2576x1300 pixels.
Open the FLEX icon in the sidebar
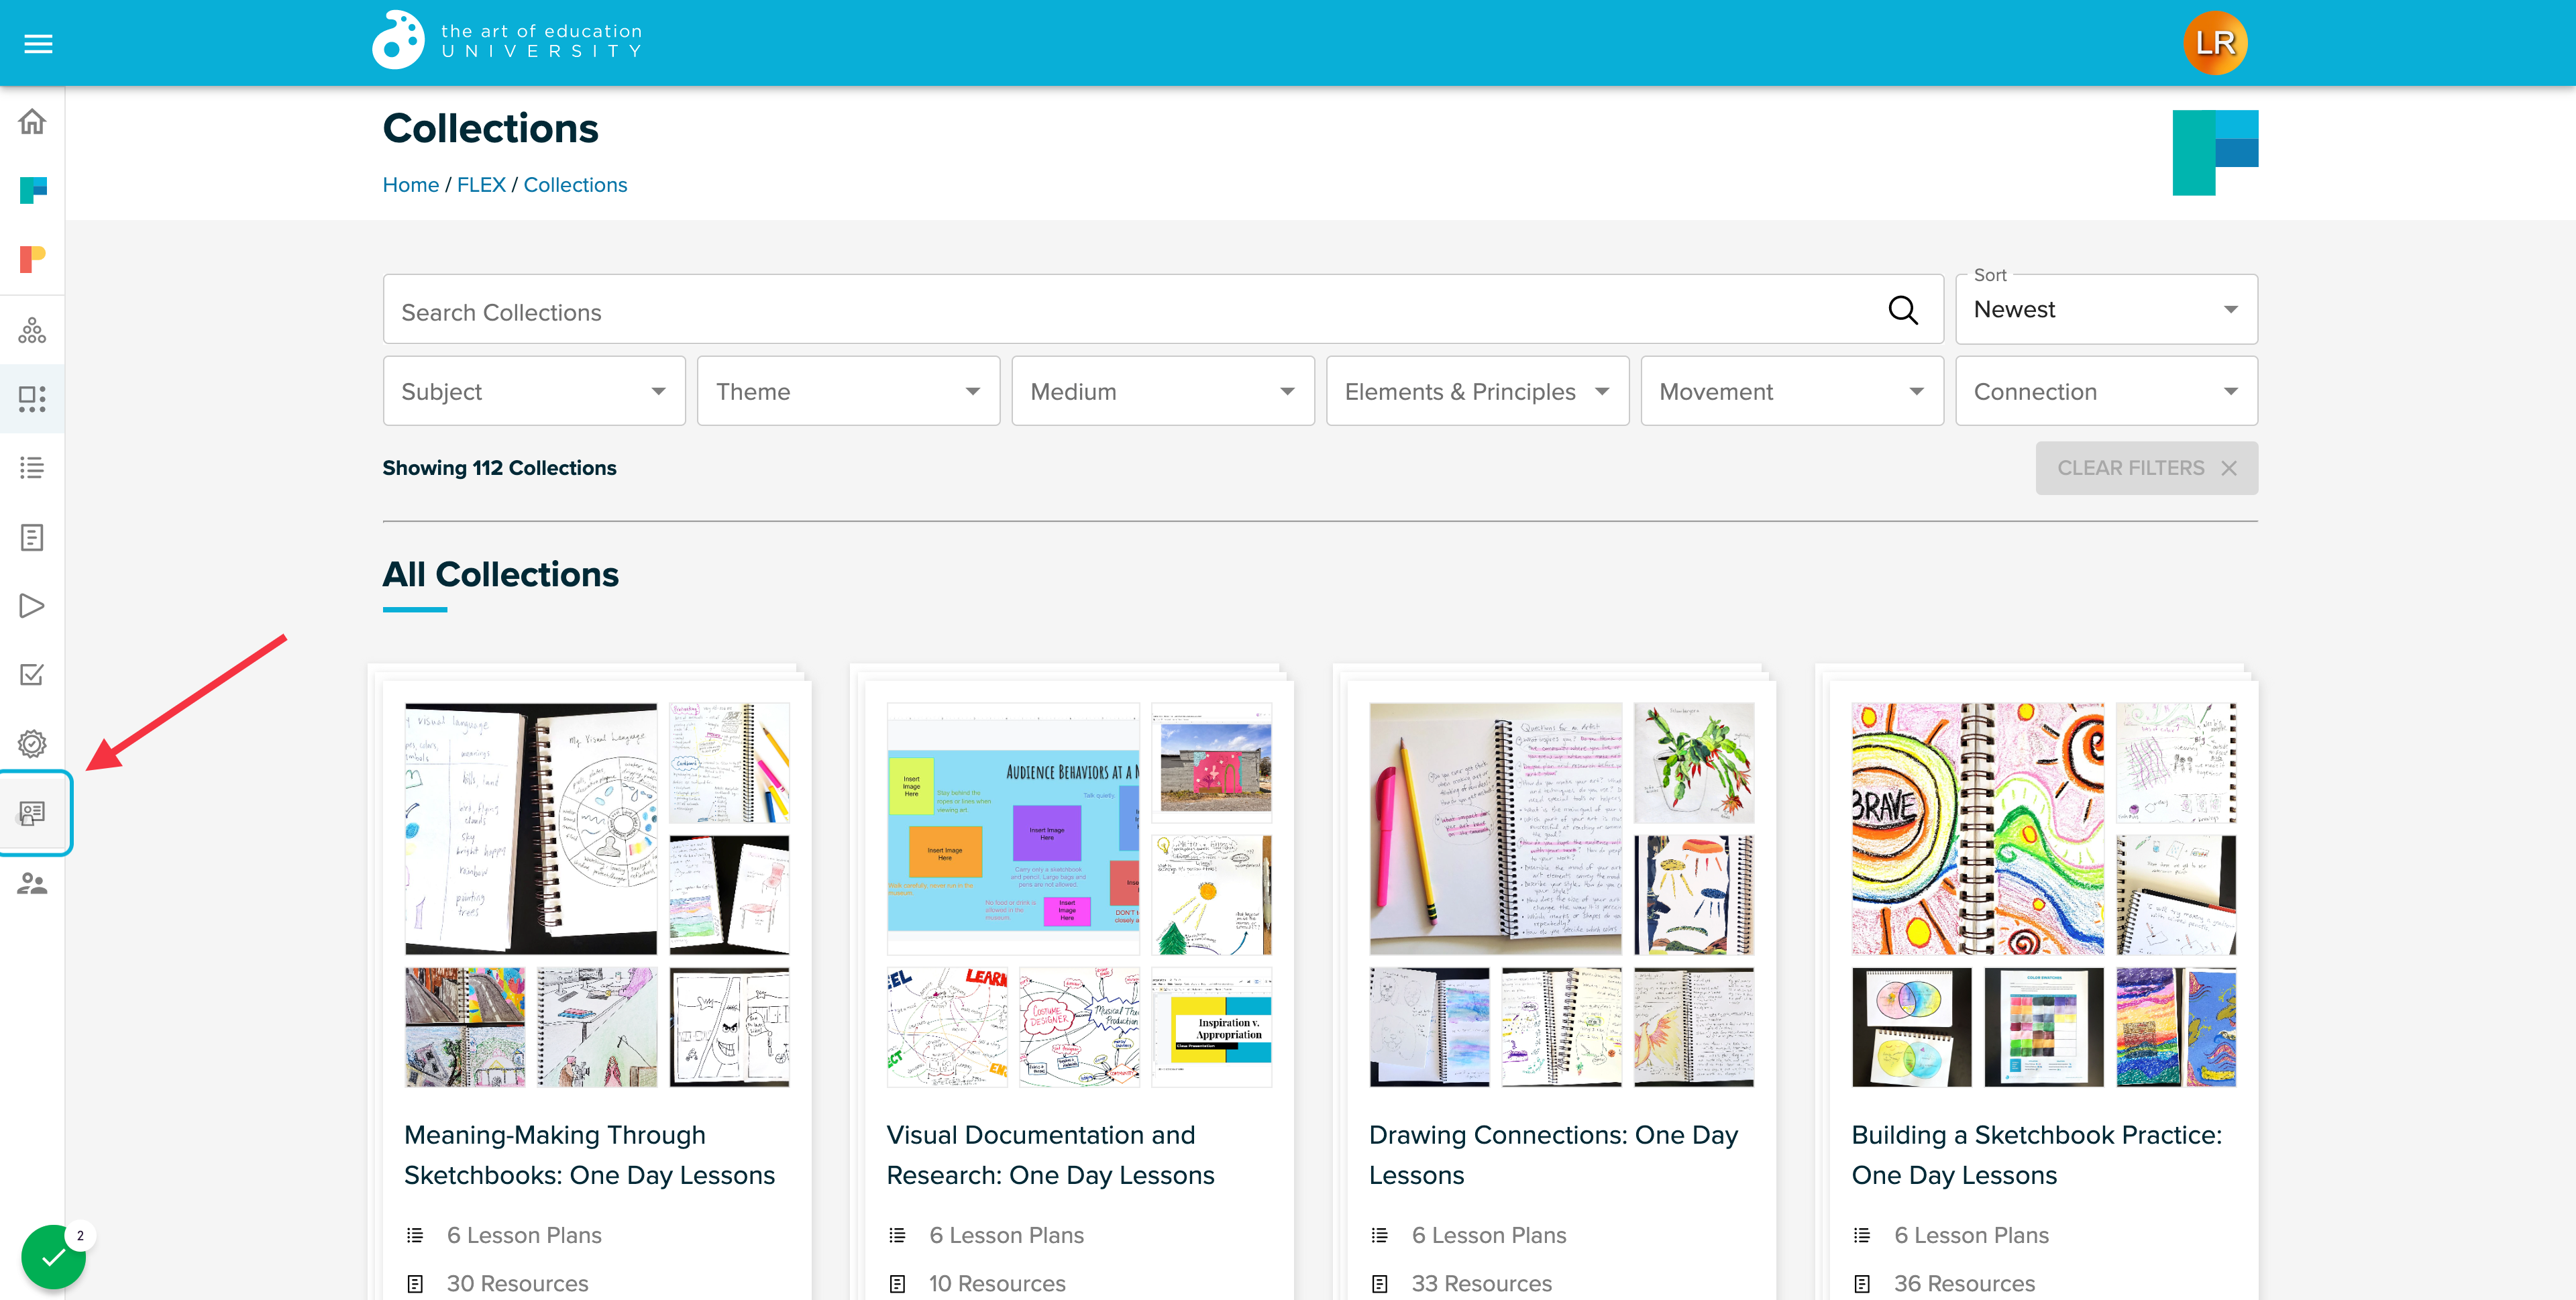click(32, 190)
